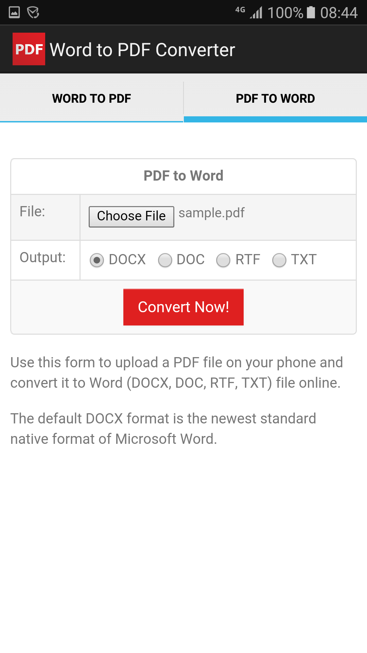Screen dimensions: 367x653
Task: Tap the sample.pdf file name
Action: [x=211, y=213]
